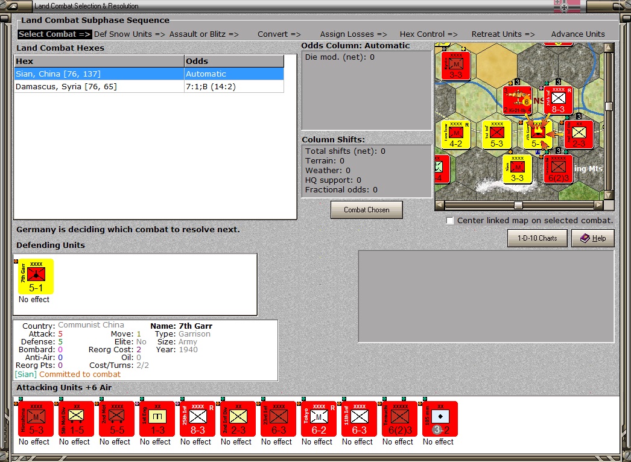Click the Hex column header
Viewport: 631px width, 462px height.
[99, 61]
